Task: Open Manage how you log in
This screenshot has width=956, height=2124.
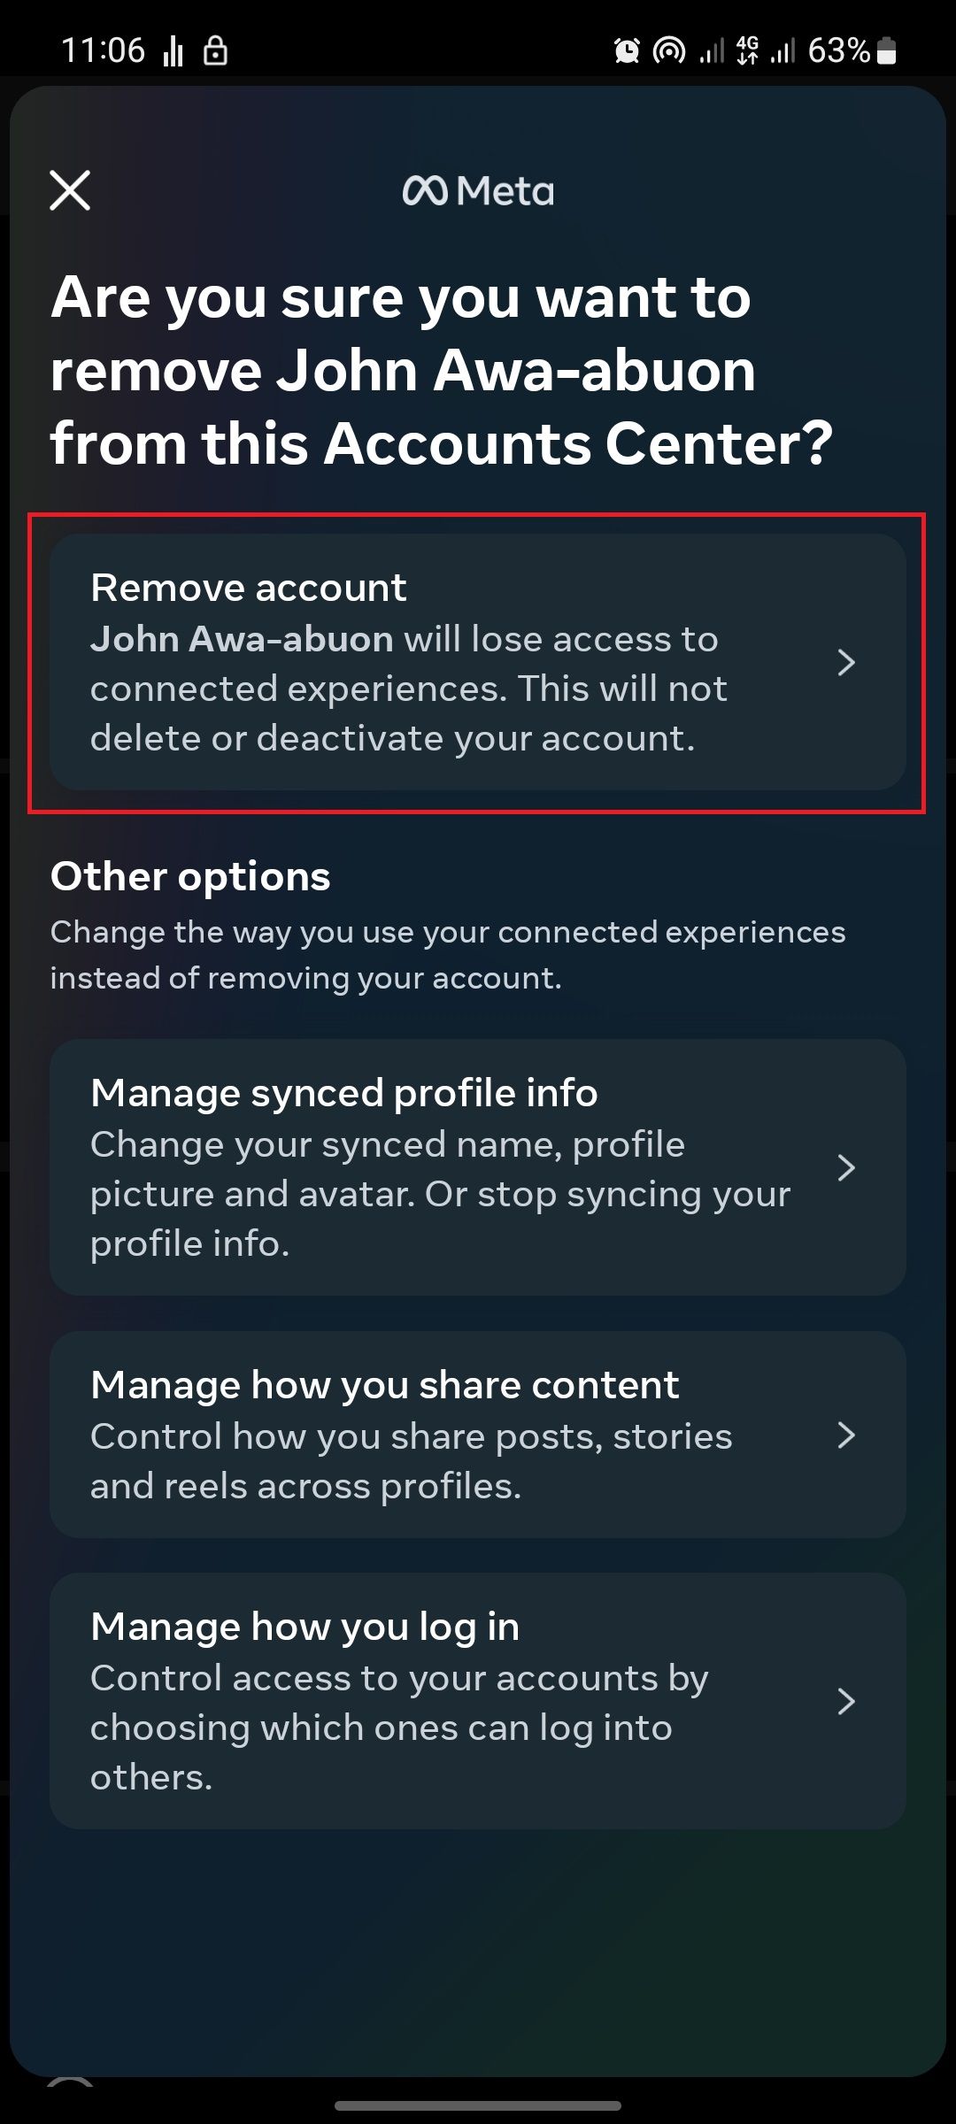Action: tap(478, 1699)
